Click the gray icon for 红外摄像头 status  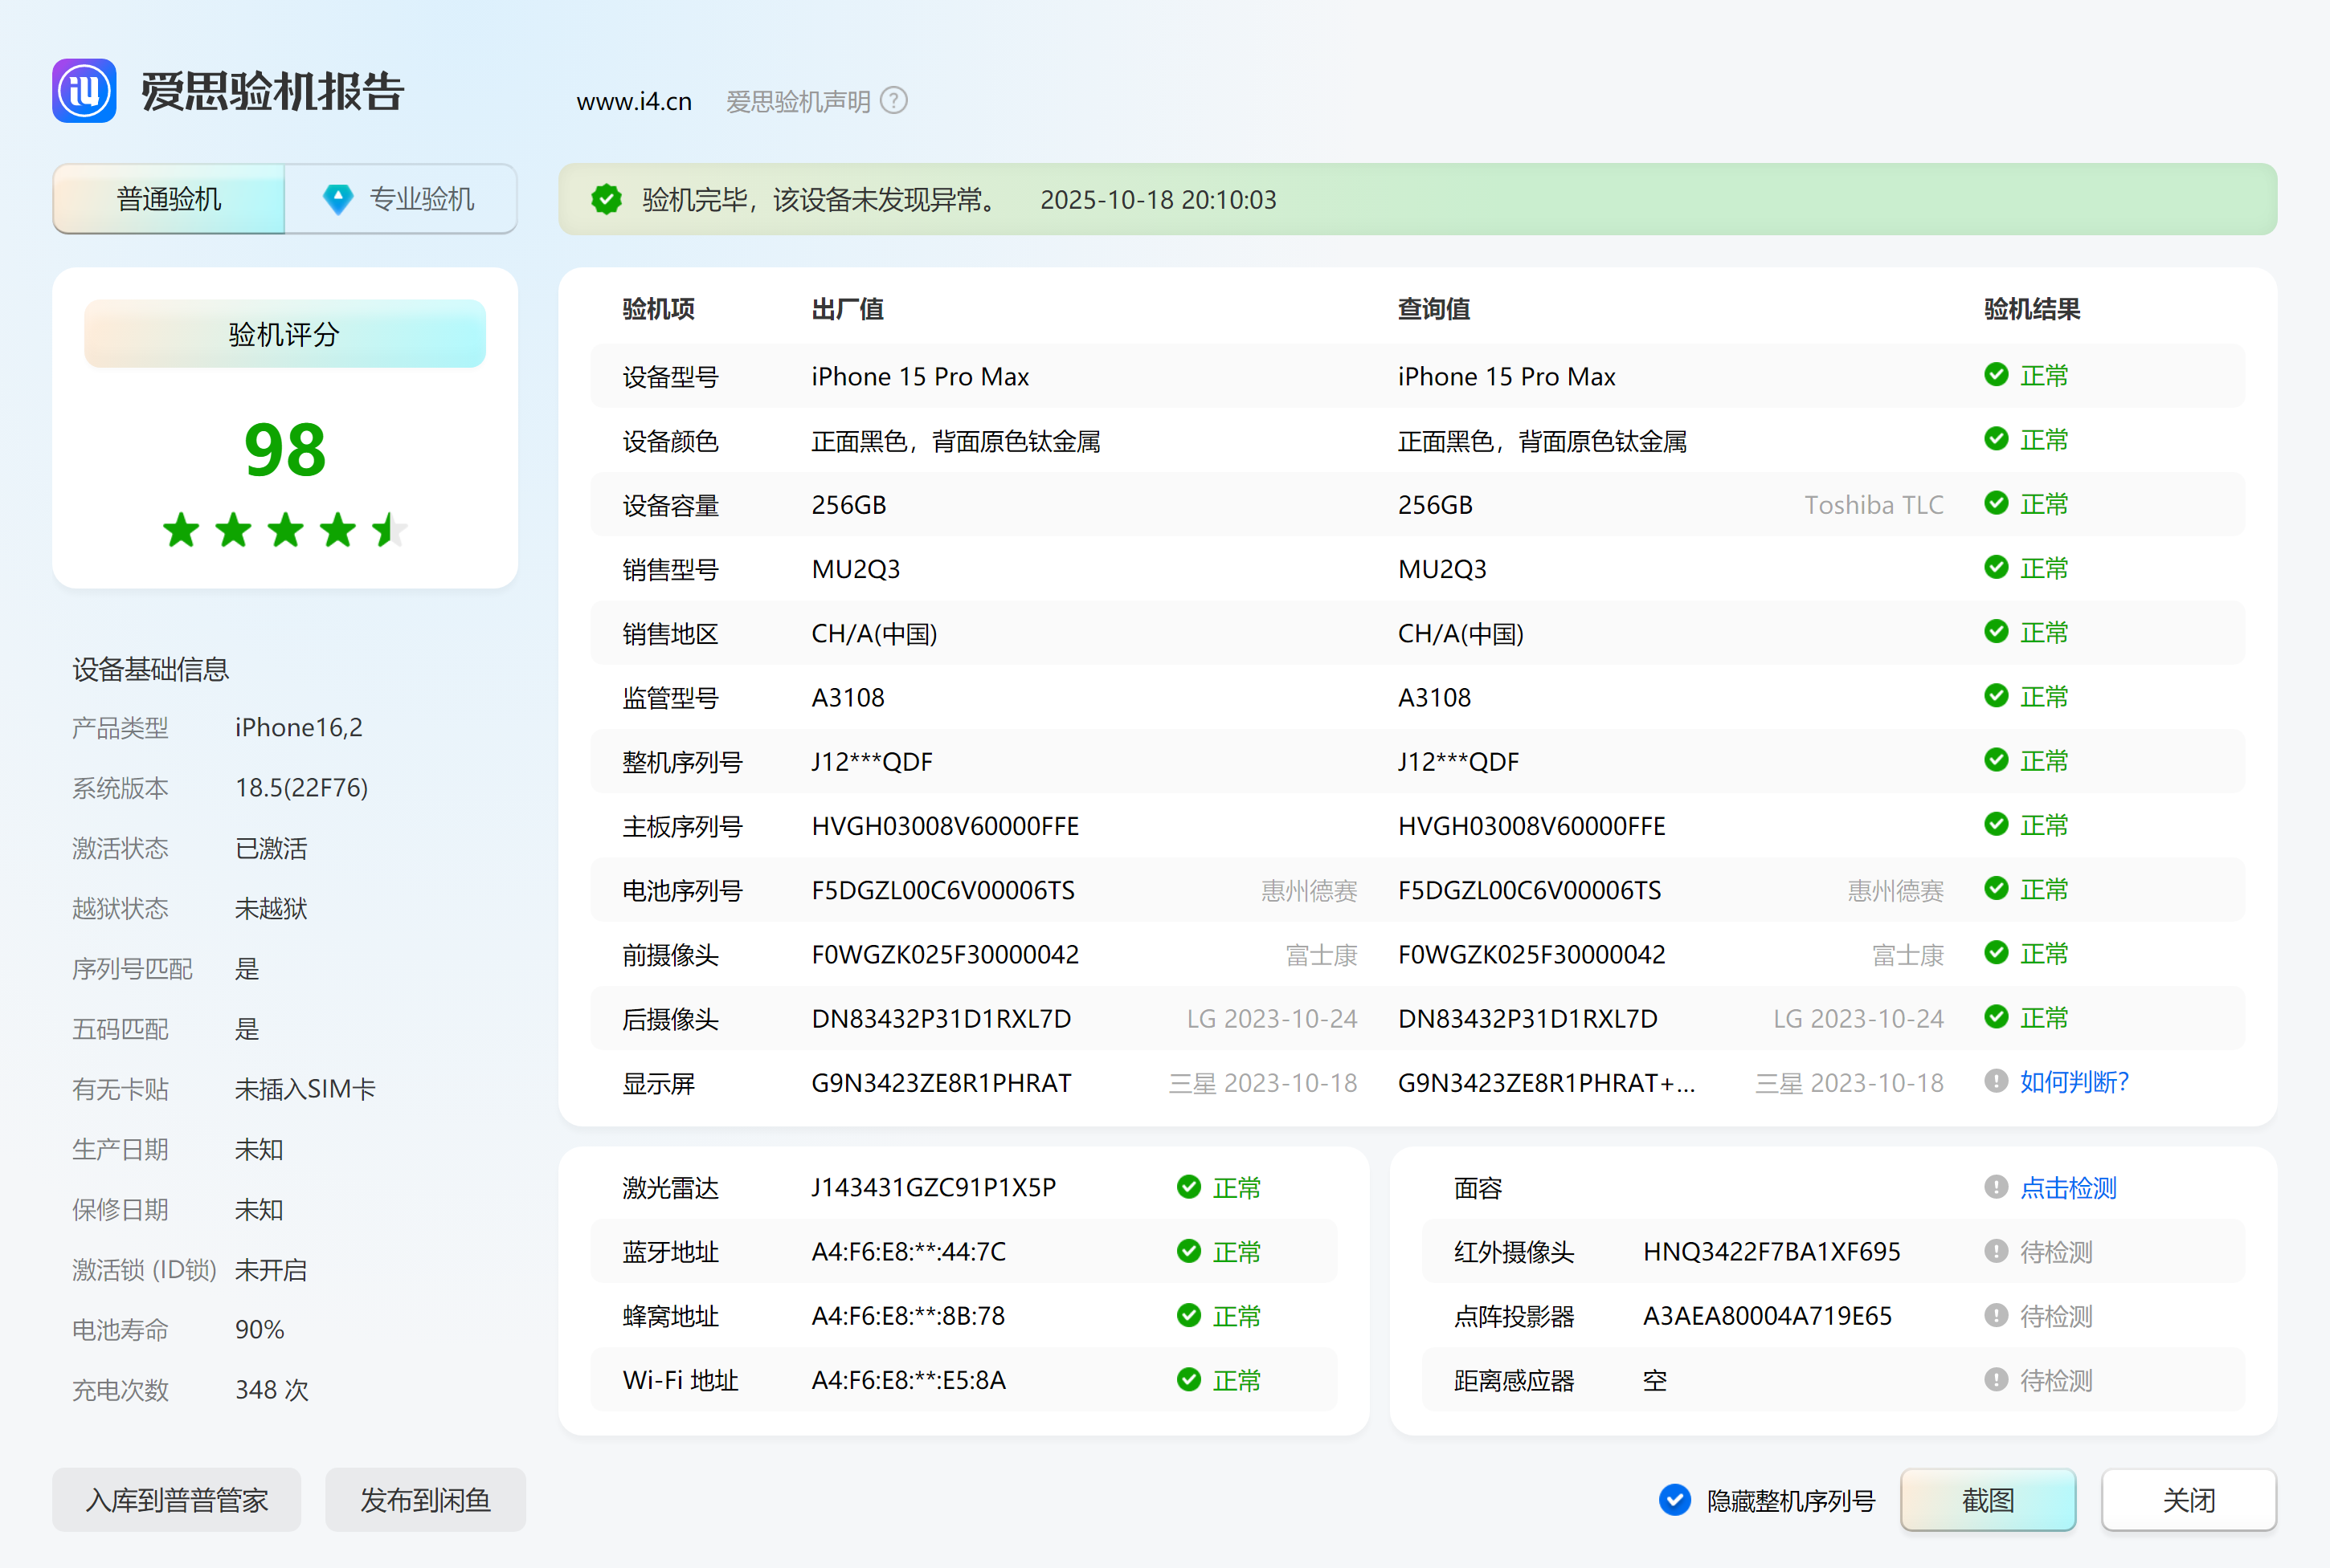pos(1996,1251)
